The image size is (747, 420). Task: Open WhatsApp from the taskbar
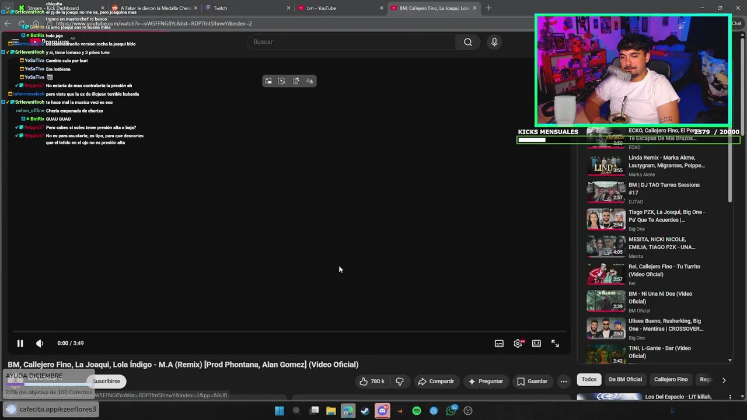(451, 411)
